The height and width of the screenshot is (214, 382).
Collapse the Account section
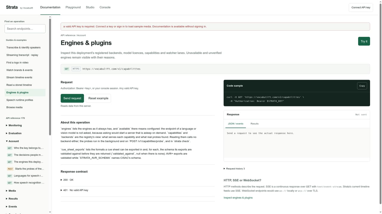click(25, 141)
